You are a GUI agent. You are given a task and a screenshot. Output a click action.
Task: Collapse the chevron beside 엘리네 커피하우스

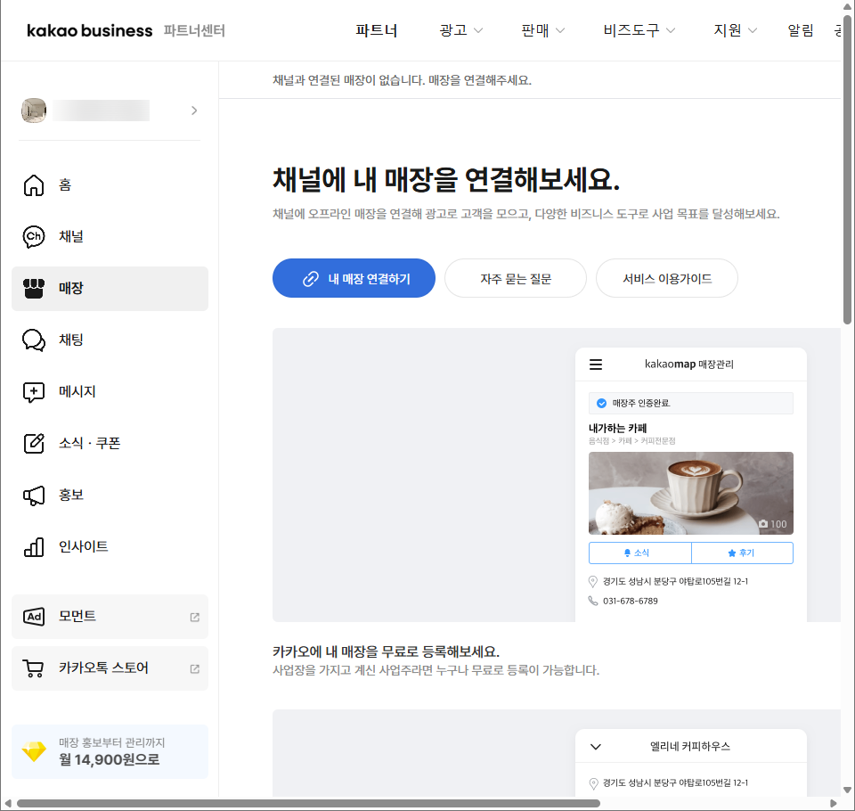(596, 747)
